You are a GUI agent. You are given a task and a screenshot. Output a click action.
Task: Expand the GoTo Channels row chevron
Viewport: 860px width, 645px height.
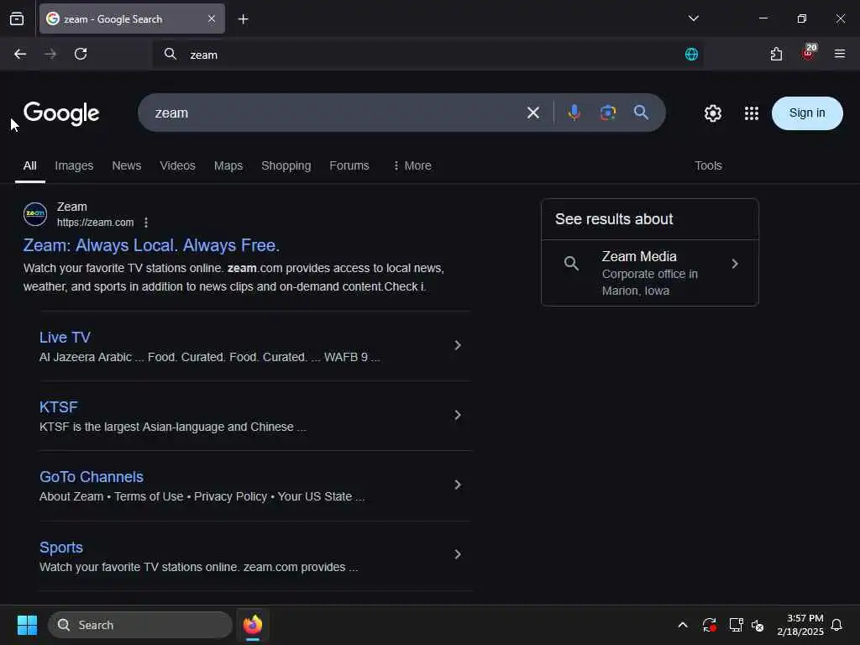[x=458, y=485]
